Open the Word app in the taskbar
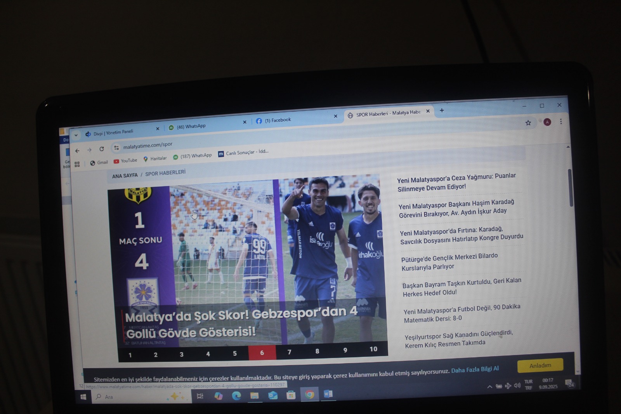Image resolution: width=621 pixels, height=414 pixels. click(x=328, y=394)
